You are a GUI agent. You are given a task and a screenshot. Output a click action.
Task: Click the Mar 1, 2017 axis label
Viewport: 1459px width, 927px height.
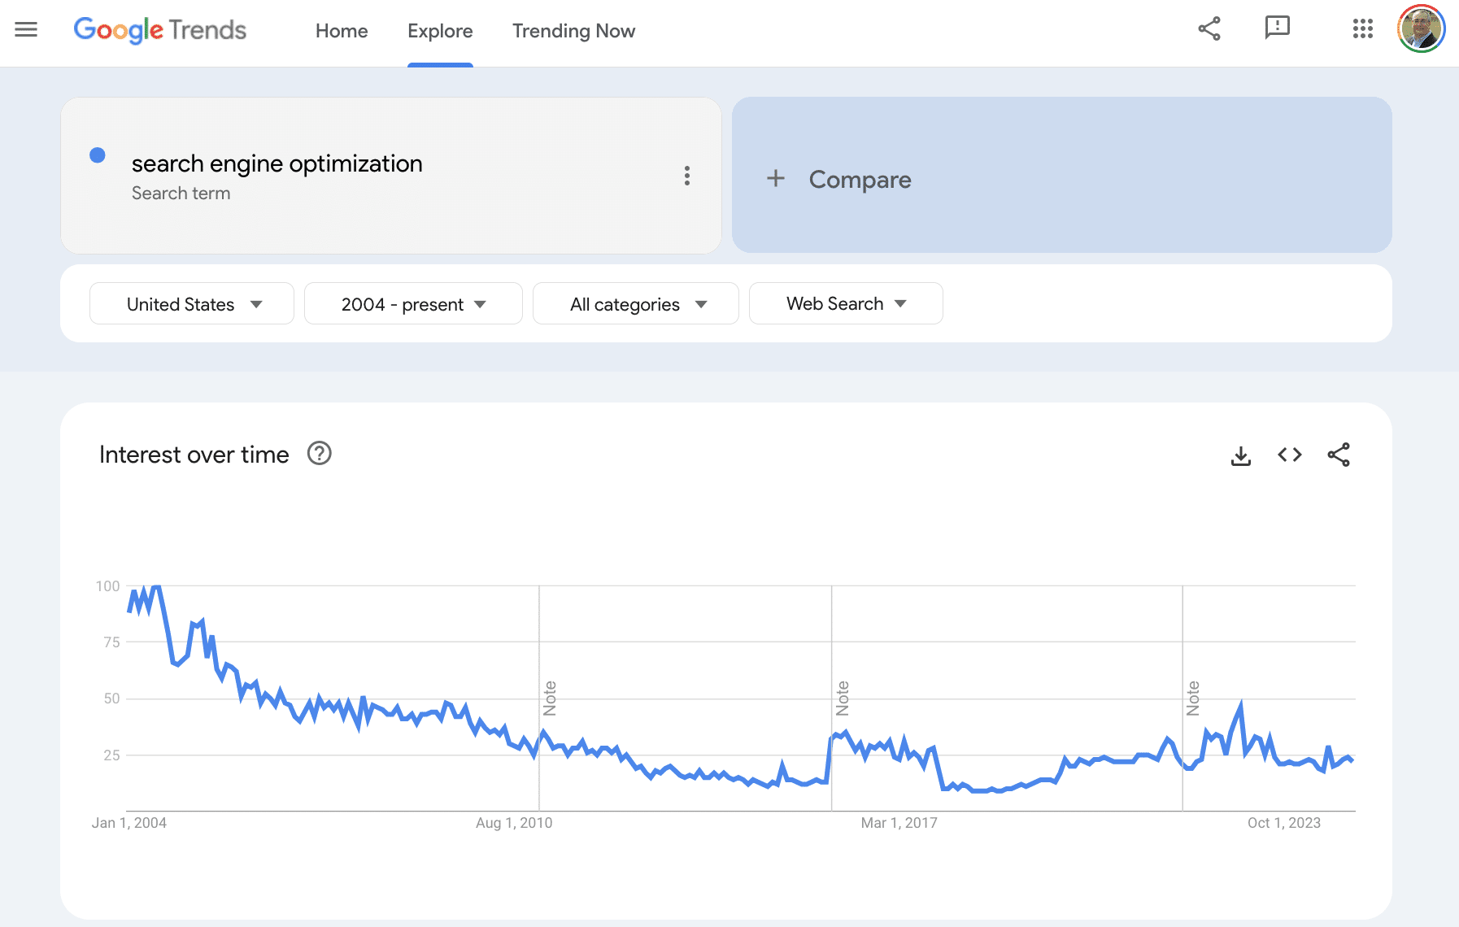(899, 823)
